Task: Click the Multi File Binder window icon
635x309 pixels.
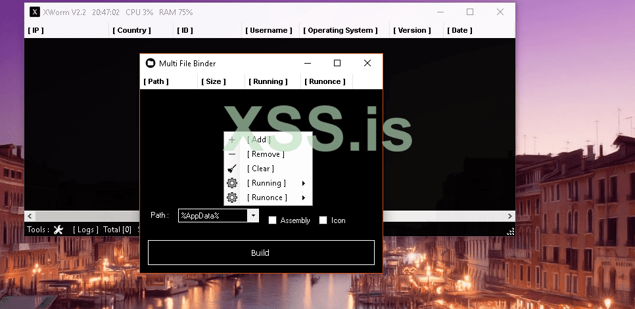Action: pos(151,64)
